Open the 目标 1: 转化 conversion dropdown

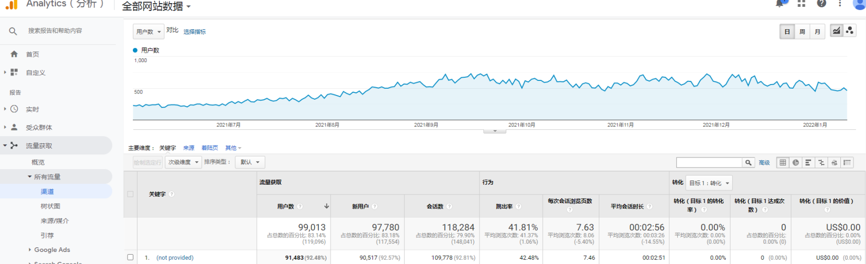[x=709, y=183]
